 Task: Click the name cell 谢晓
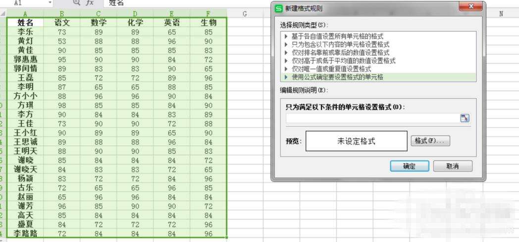click(25, 161)
